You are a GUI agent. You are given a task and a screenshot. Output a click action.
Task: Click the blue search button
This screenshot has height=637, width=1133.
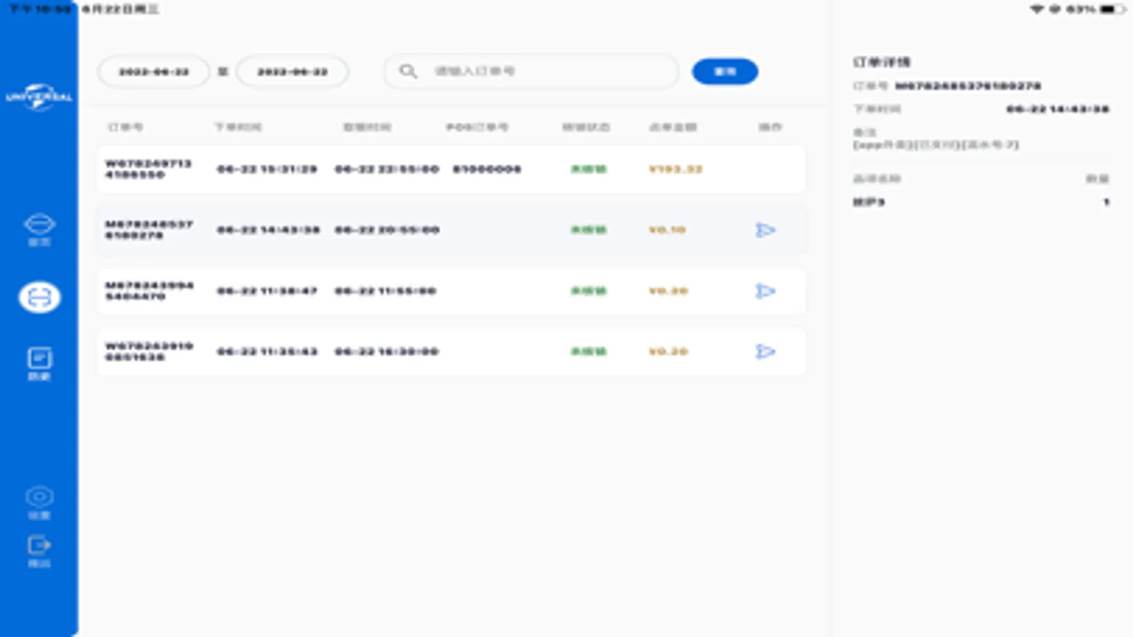[x=725, y=71]
